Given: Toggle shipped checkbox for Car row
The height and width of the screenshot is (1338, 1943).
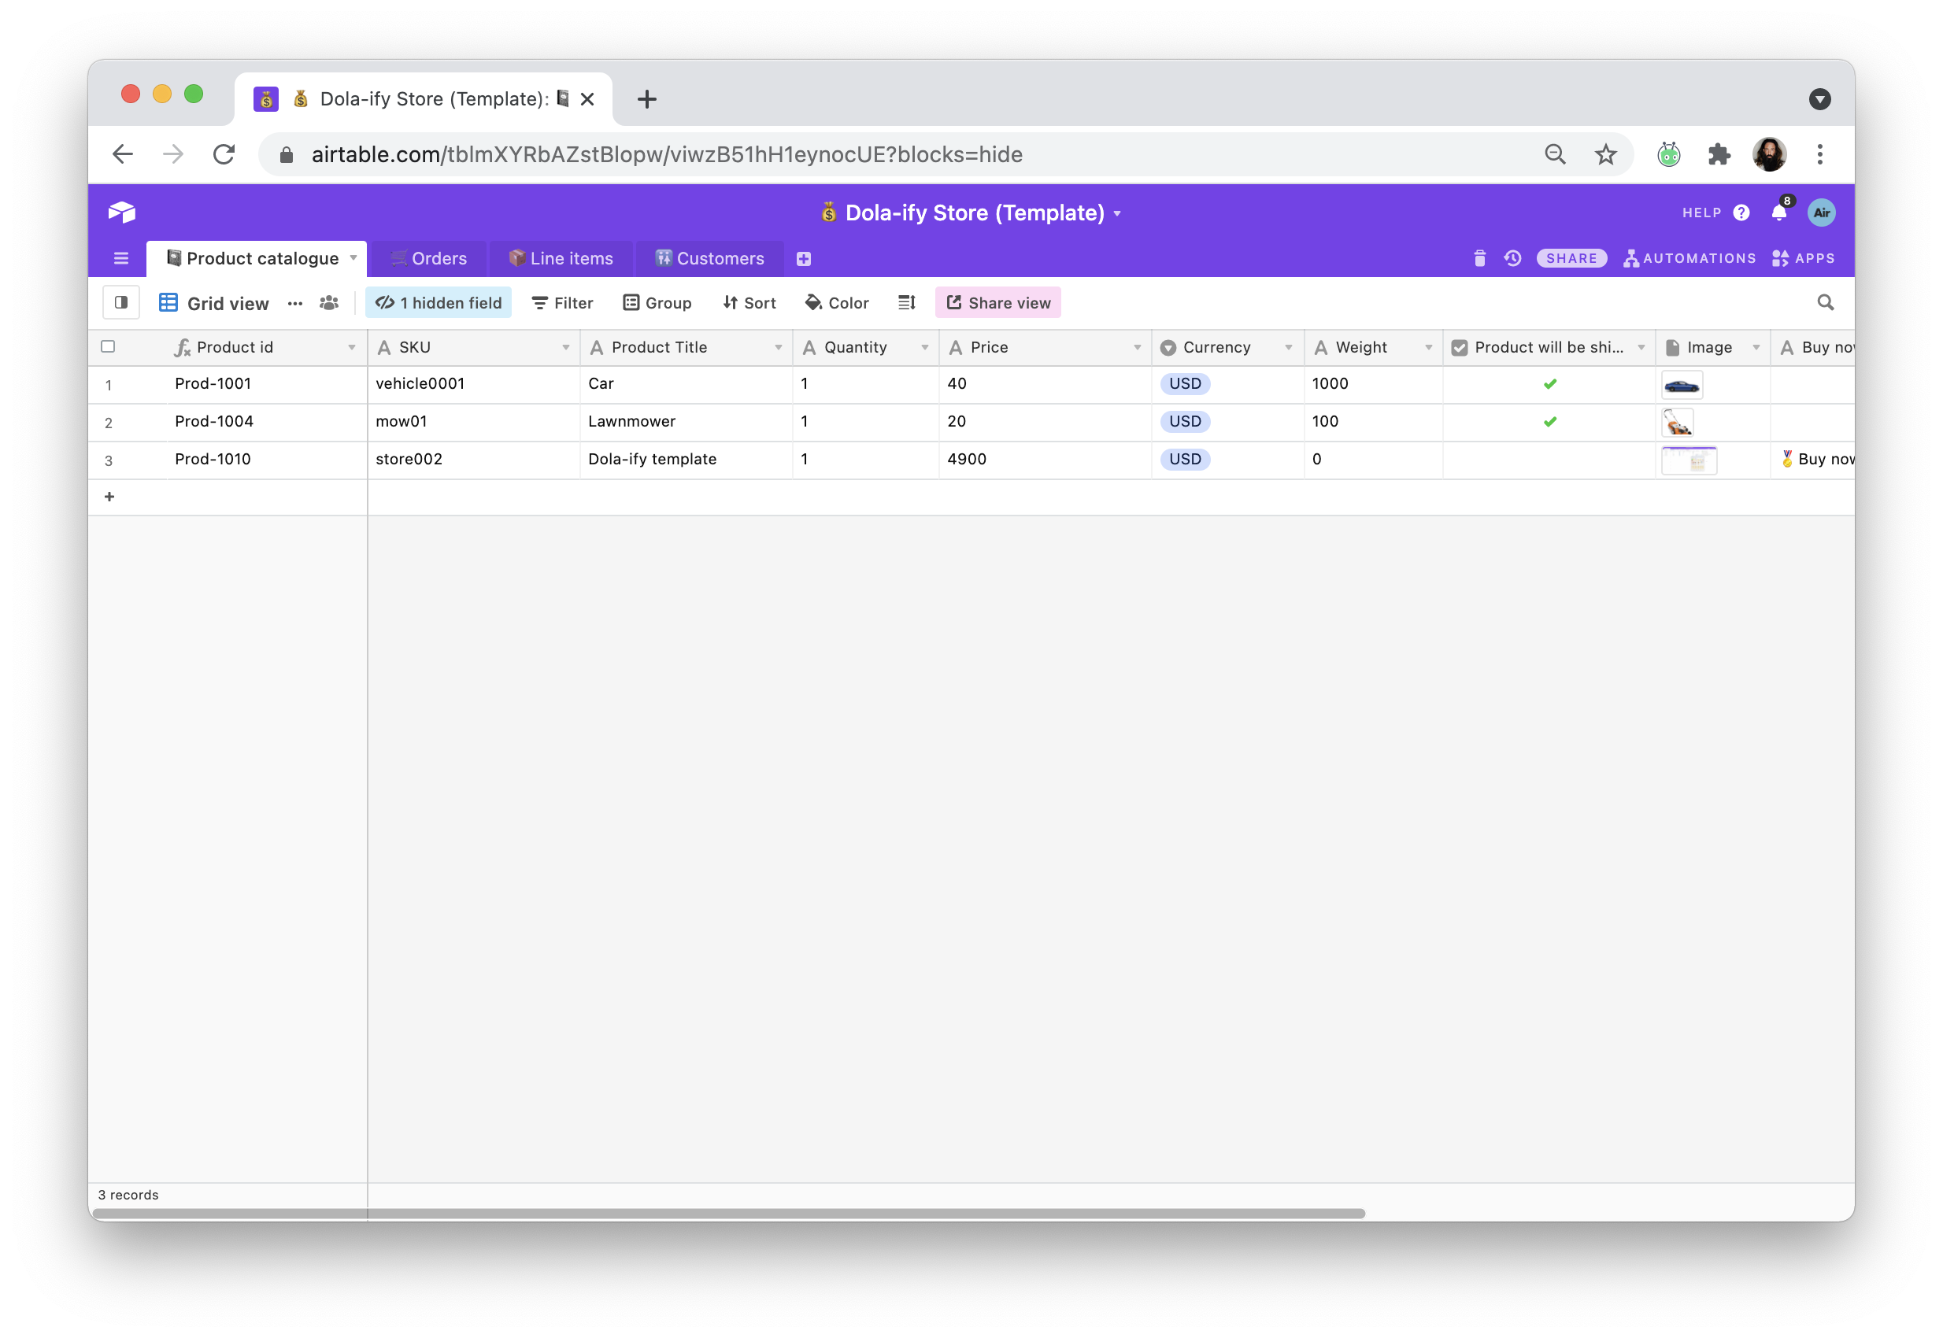Looking at the screenshot, I should 1549,384.
